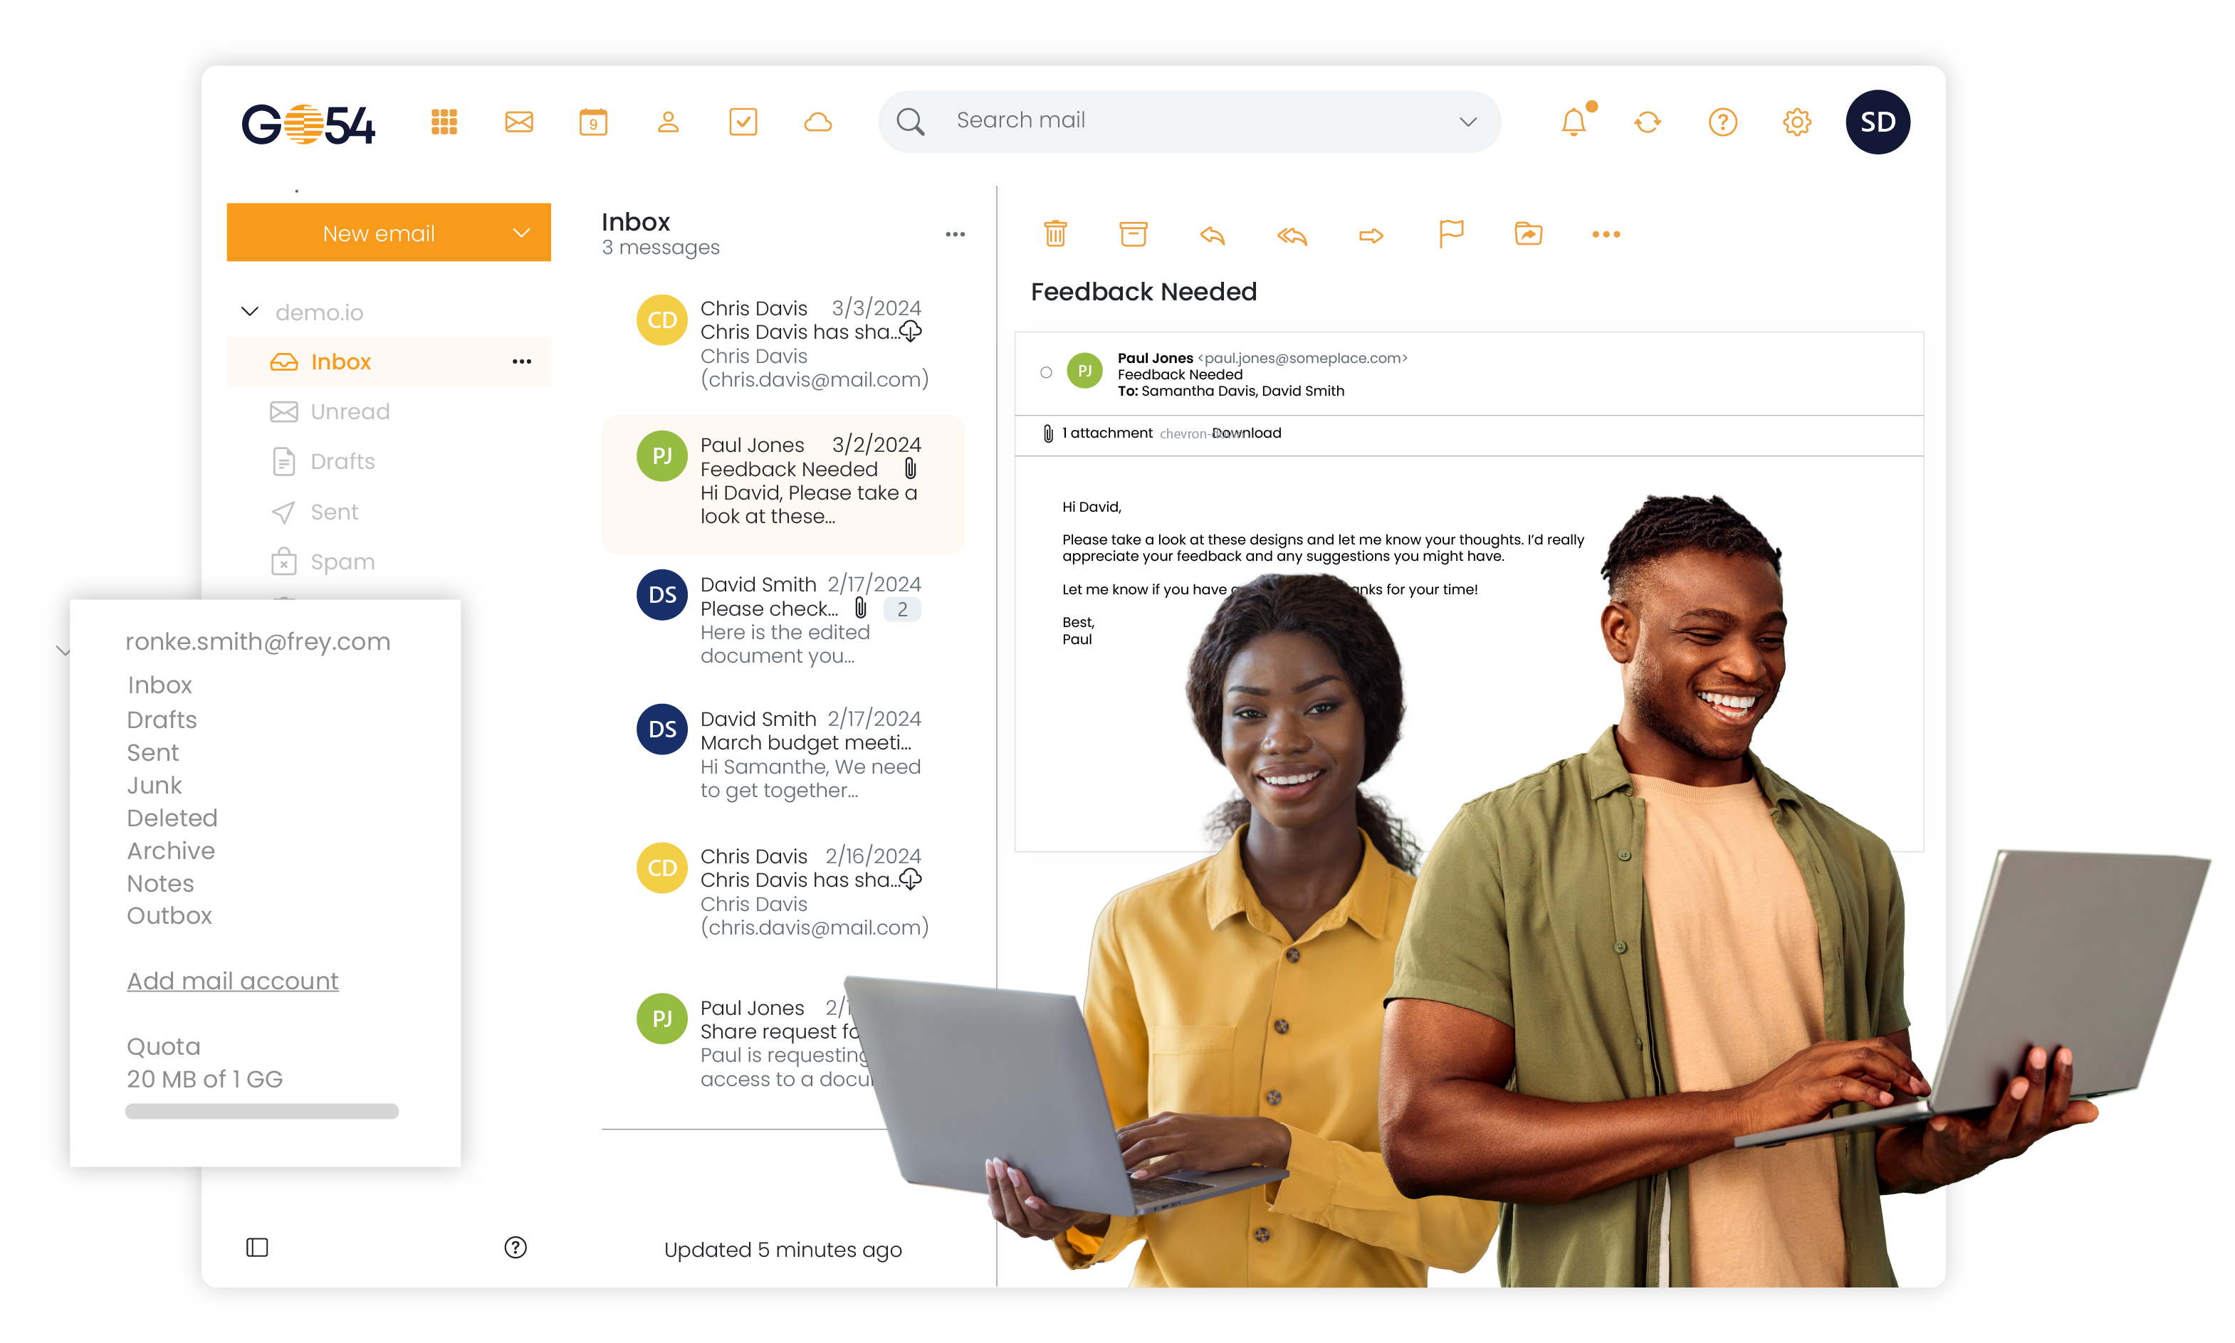This screenshot has height=1343, width=2235.
Task: Select the Unread folder in sidebar
Action: click(x=350, y=412)
